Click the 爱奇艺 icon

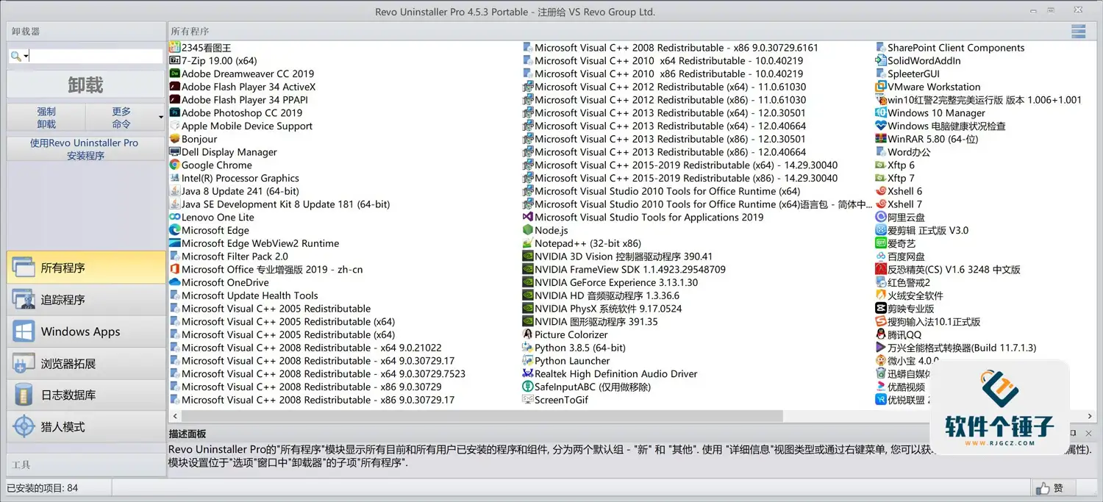[x=881, y=243]
